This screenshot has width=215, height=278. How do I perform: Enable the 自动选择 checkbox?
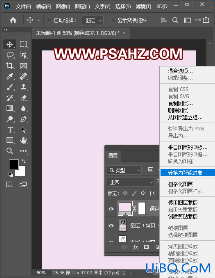(49, 20)
